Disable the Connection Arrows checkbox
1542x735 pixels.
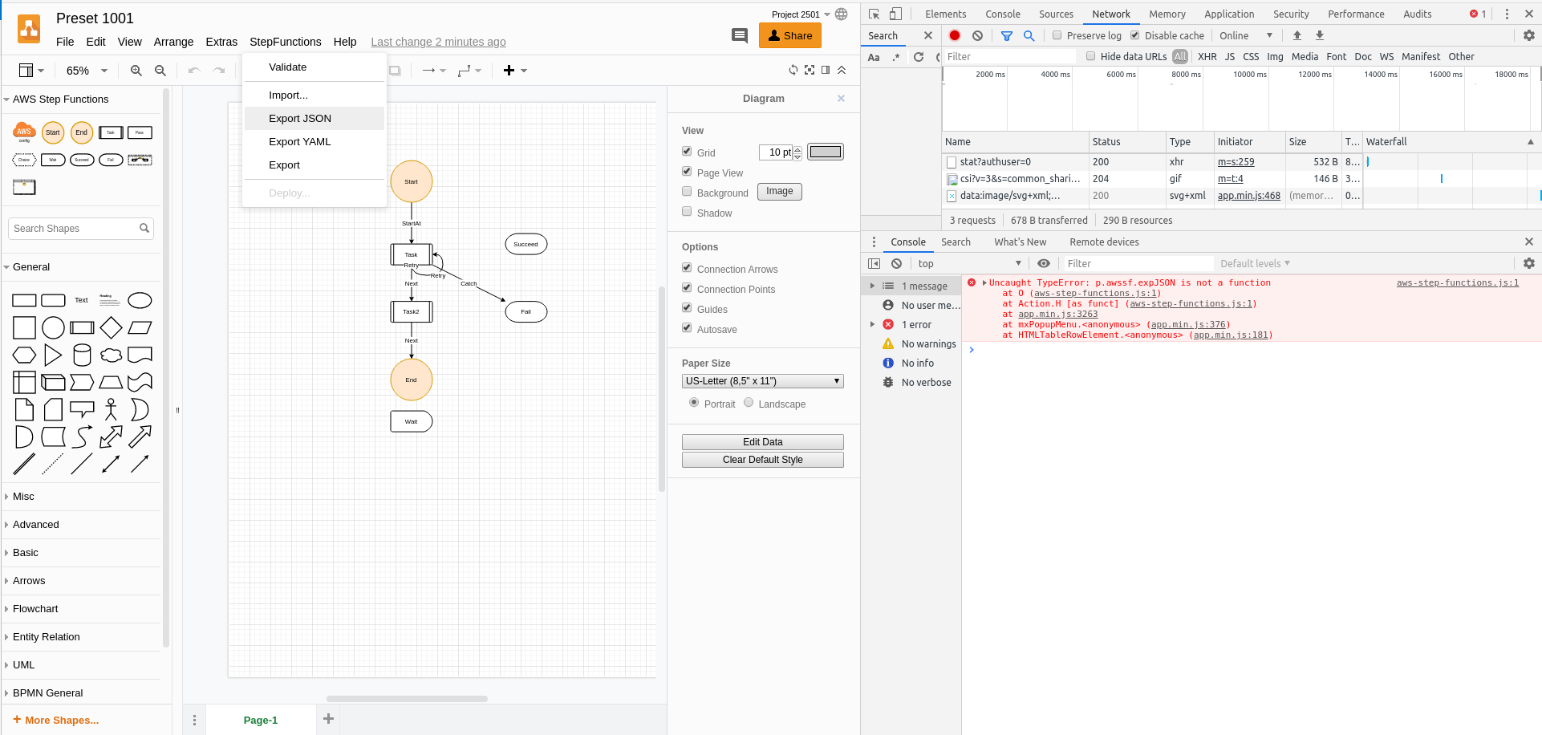pos(687,268)
